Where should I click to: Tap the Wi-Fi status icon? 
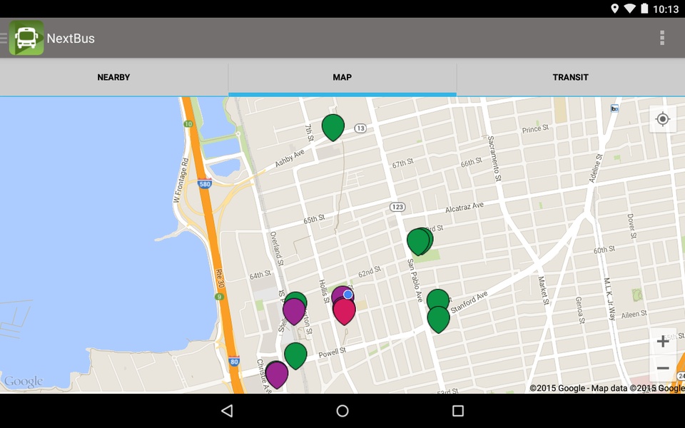coord(629,9)
